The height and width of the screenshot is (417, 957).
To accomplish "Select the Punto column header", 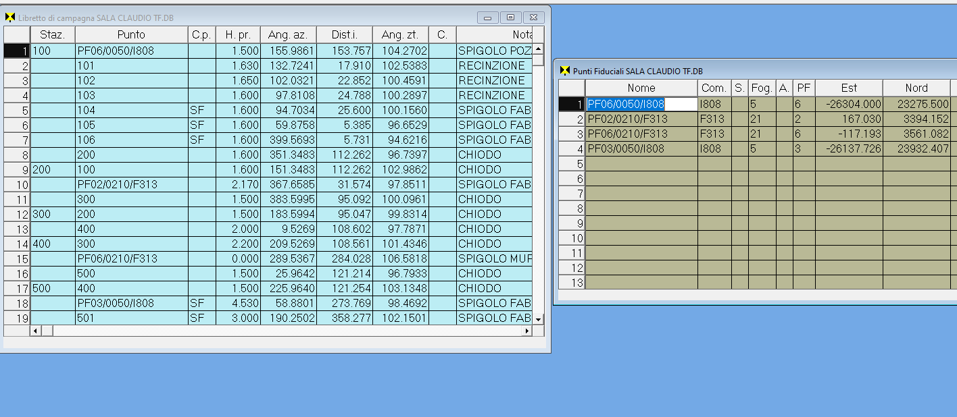I will [131, 34].
